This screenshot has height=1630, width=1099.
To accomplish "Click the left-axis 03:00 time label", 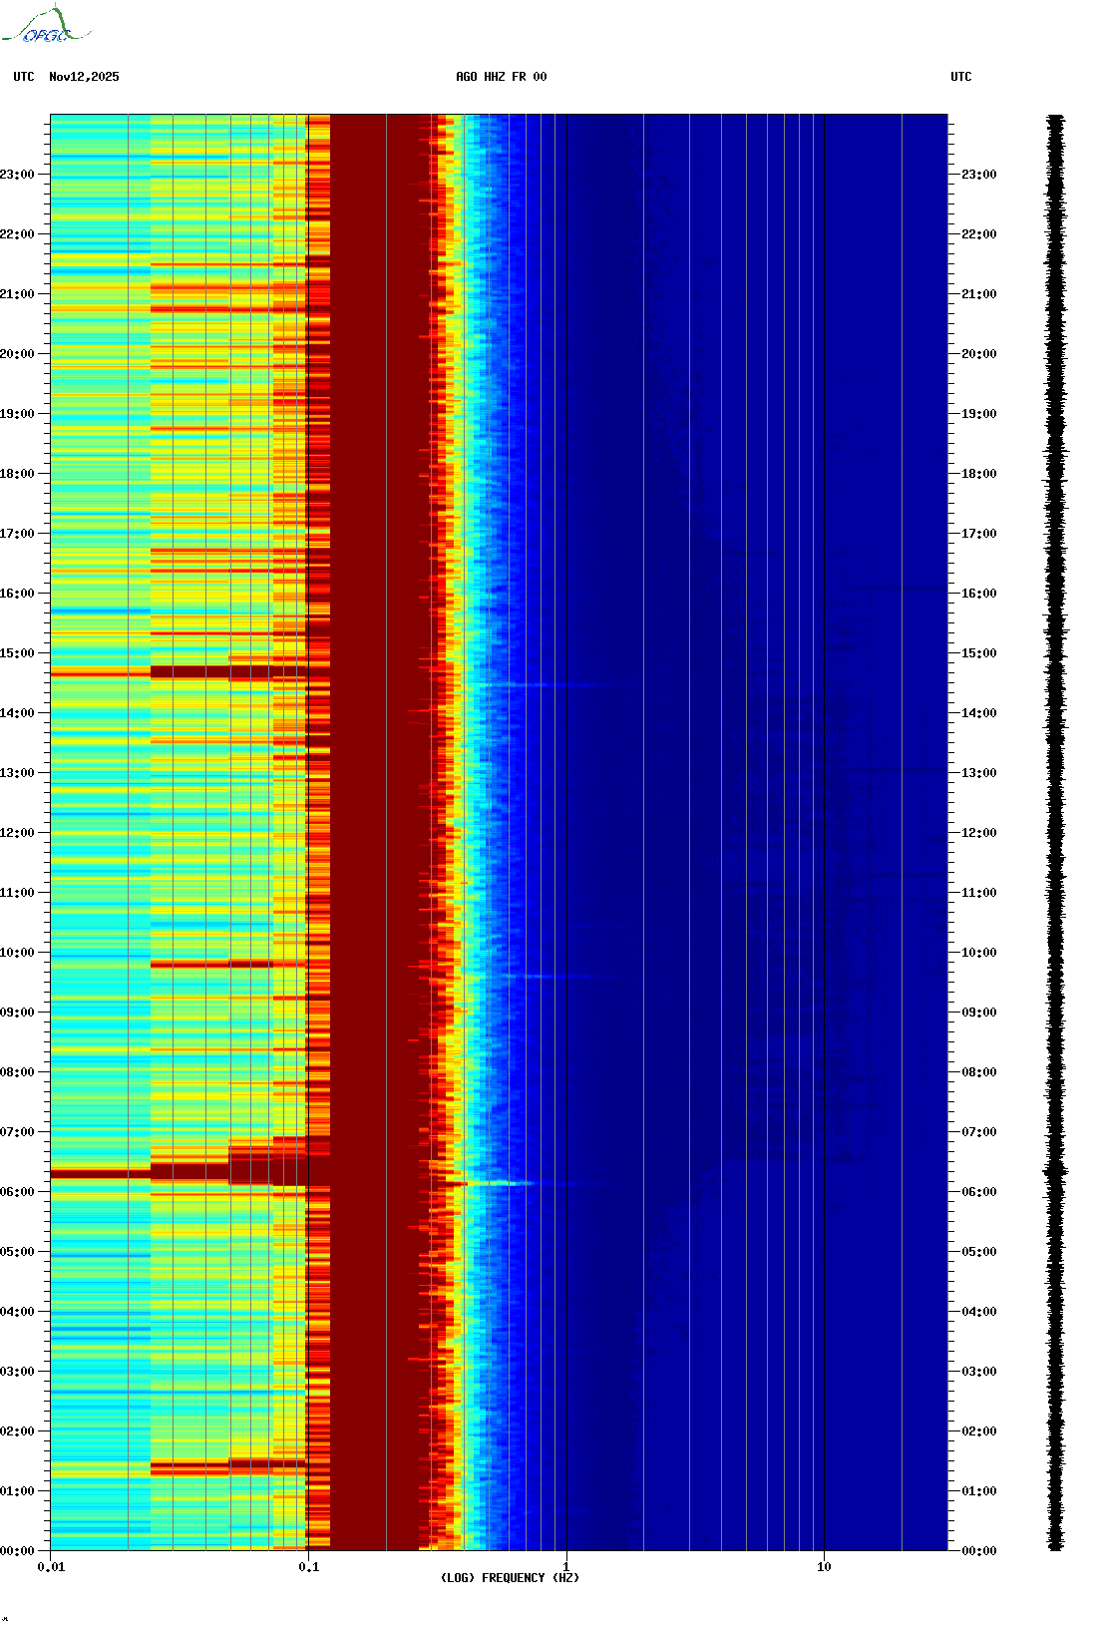I will 17,1372.
